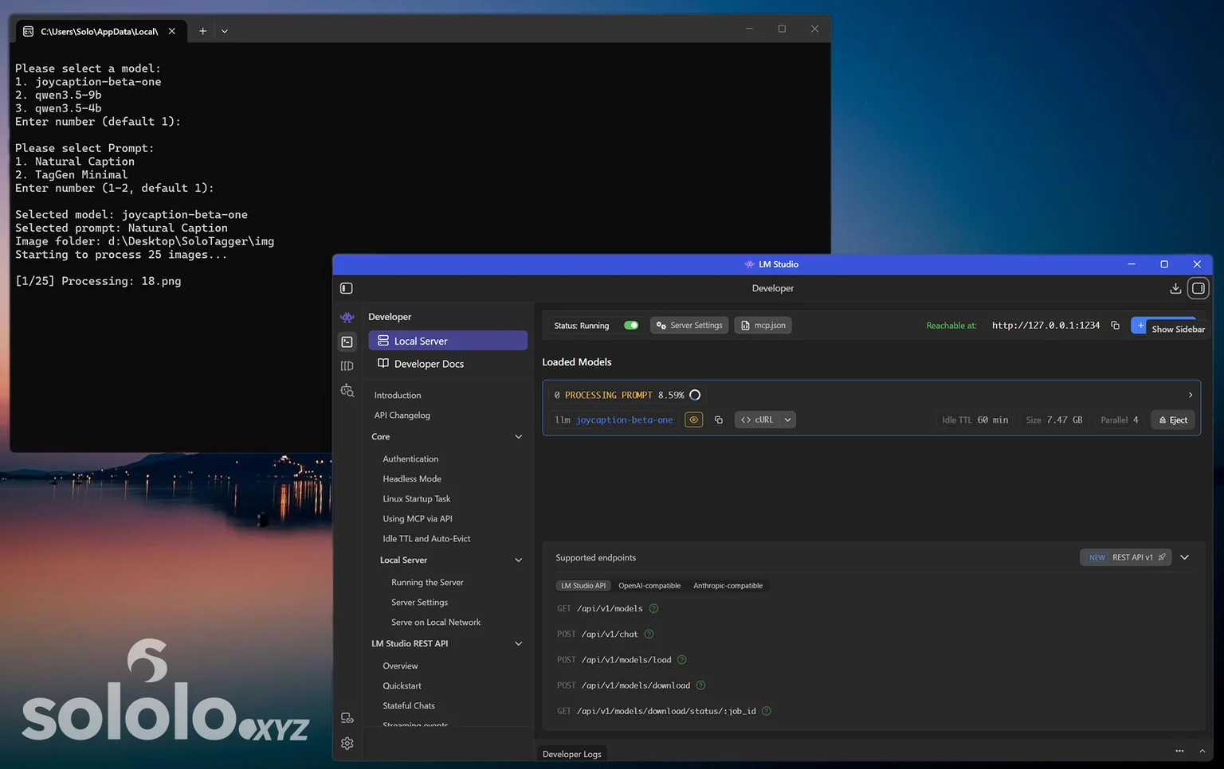Open the Linux Startup Task docs page
Image resolution: width=1224 pixels, height=769 pixels.
tap(417, 499)
